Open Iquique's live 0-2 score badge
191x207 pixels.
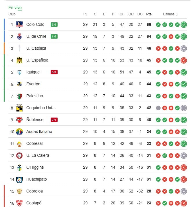[54, 72]
